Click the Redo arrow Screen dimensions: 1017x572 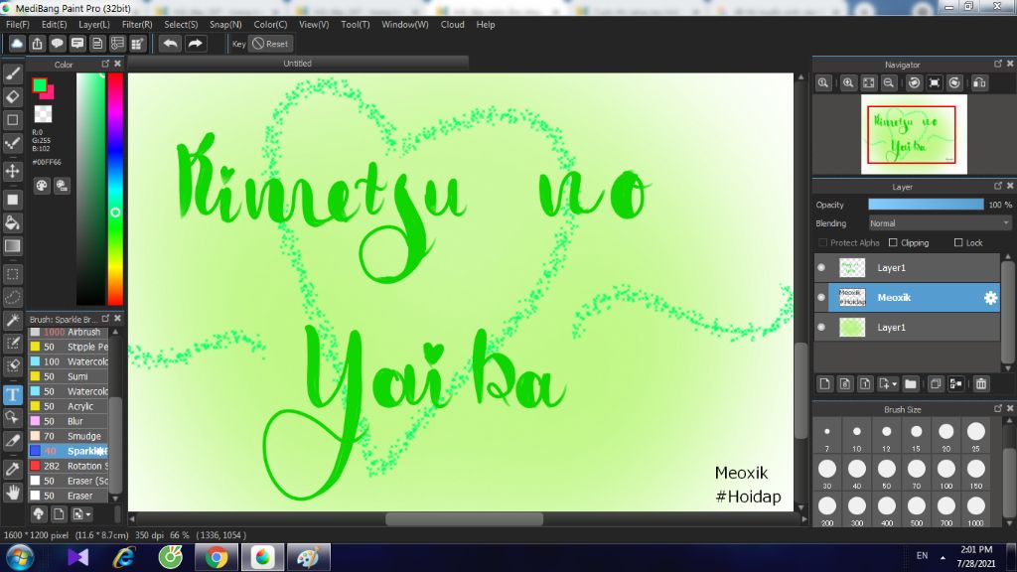coord(195,44)
